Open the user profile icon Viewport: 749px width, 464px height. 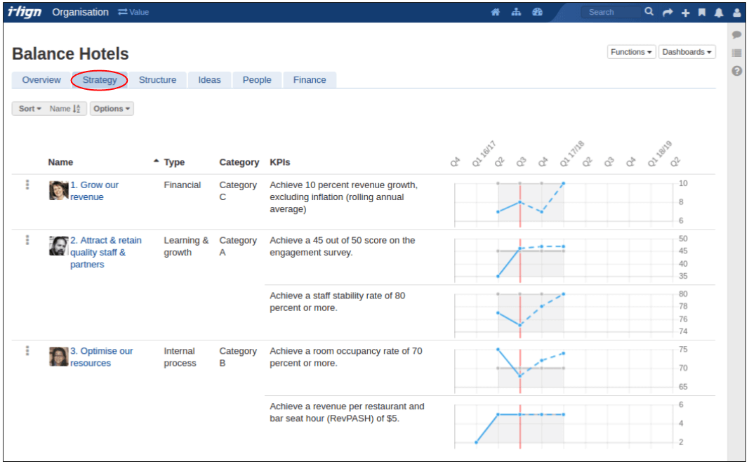(736, 13)
